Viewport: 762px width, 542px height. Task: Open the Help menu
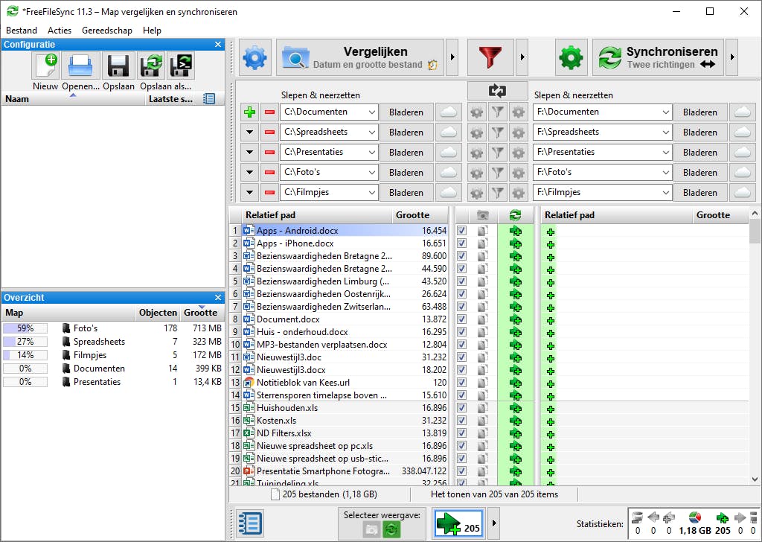click(152, 30)
